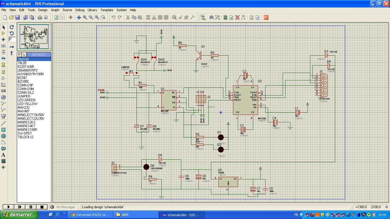Click the search binoculars icon
The image size is (390, 219).
[x=211, y=18]
